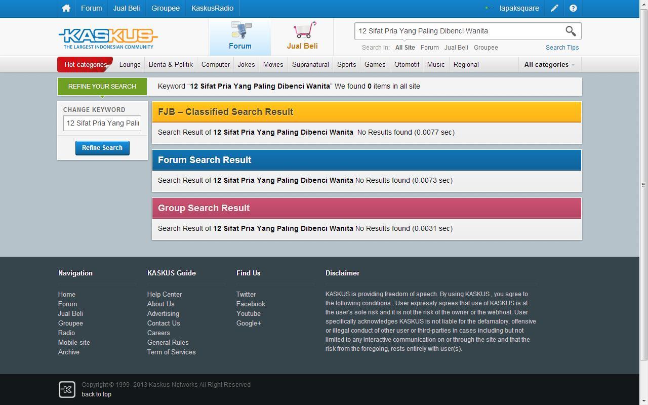Go to the Home icon in top bar
The width and height of the screenshot is (648, 405).
[66, 8]
